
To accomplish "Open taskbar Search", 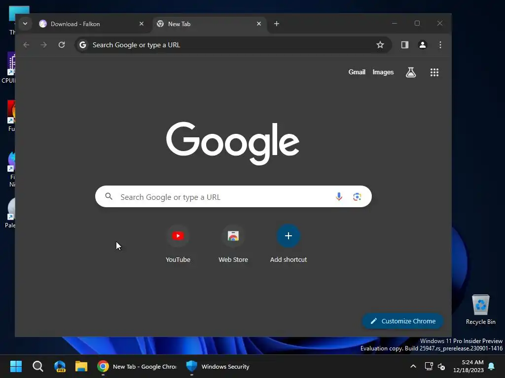I will point(37,366).
